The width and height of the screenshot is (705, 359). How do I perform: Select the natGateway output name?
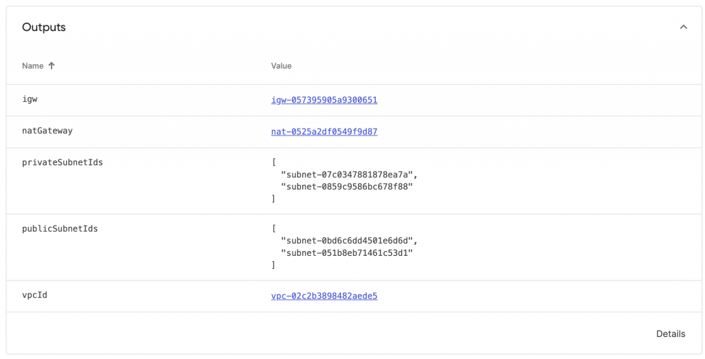click(47, 131)
